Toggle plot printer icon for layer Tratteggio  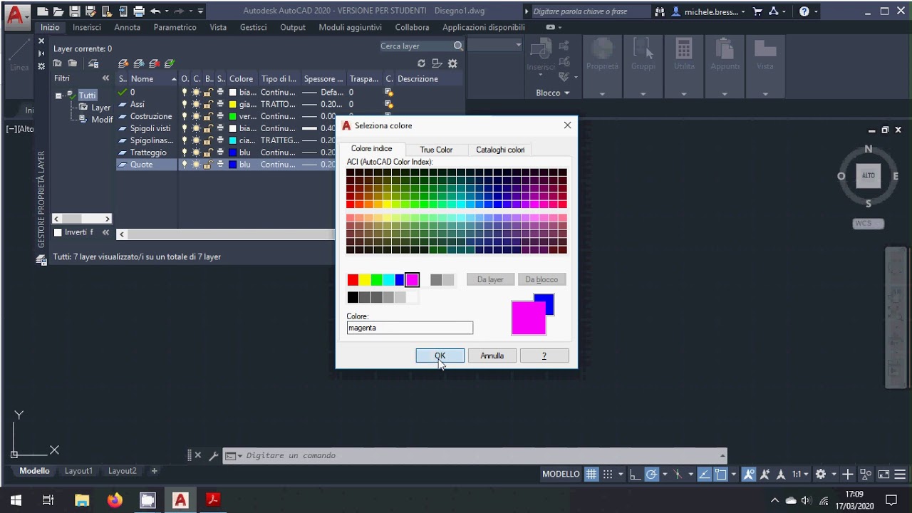[220, 152]
